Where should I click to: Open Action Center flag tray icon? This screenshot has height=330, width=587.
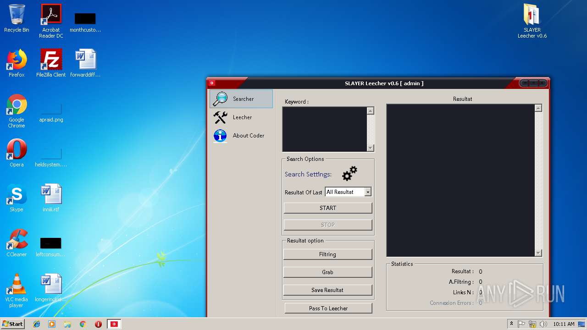[x=521, y=324]
